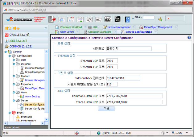Collapse the Configuration tree node
This screenshot has height=137, width=194.
[10, 56]
